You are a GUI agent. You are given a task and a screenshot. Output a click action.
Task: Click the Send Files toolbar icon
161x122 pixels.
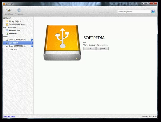pos(9,10)
